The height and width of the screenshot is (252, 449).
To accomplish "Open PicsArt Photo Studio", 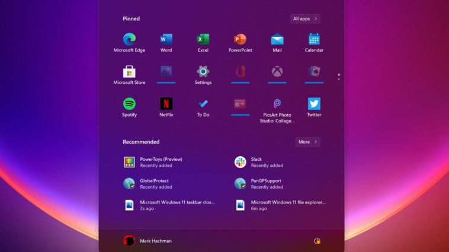I will (x=277, y=111).
